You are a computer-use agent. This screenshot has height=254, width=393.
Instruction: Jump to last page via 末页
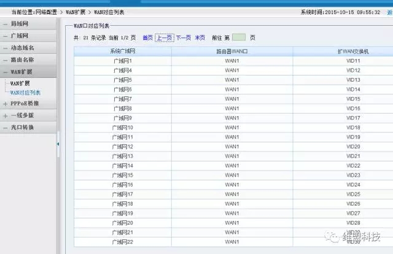tap(200, 37)
